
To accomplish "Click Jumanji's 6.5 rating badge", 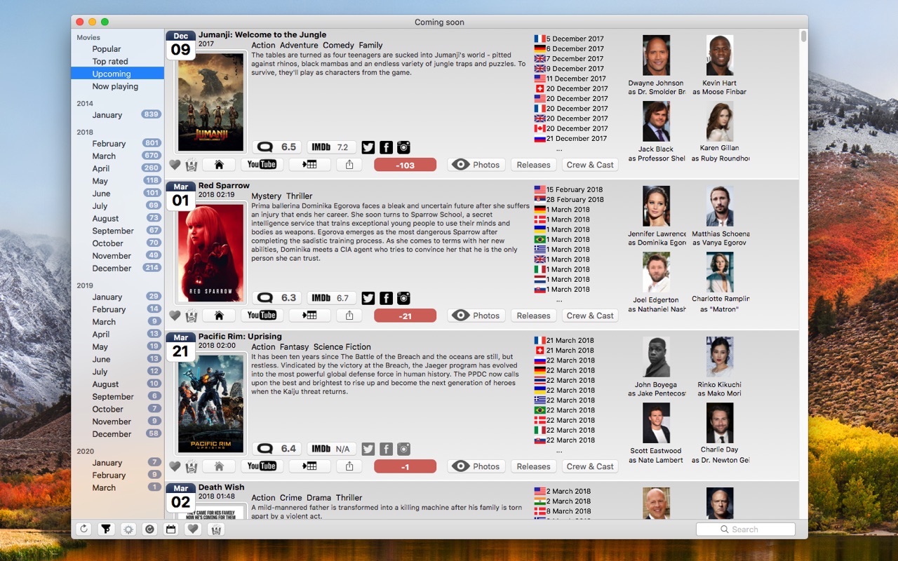I will pyautogui.click(x=277, y=147).
